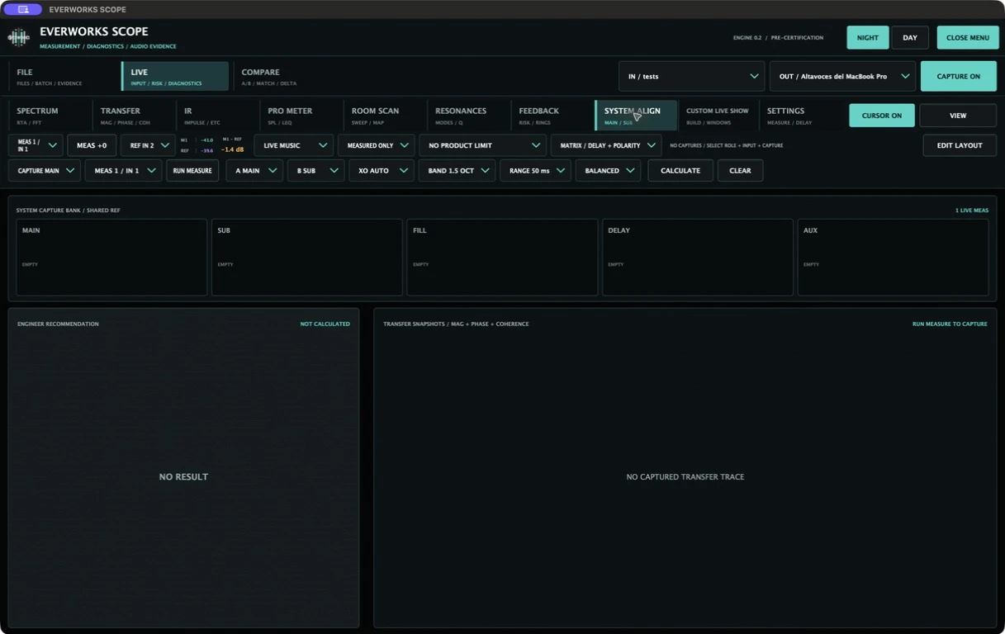
Task: Switch to NIGHT theme
Action: (867, 37)
